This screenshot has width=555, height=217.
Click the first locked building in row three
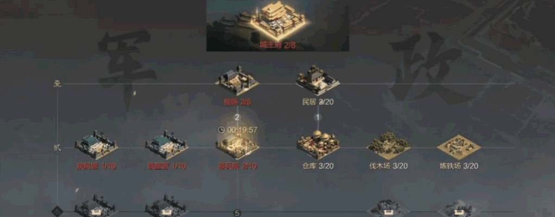pos(96,206)
